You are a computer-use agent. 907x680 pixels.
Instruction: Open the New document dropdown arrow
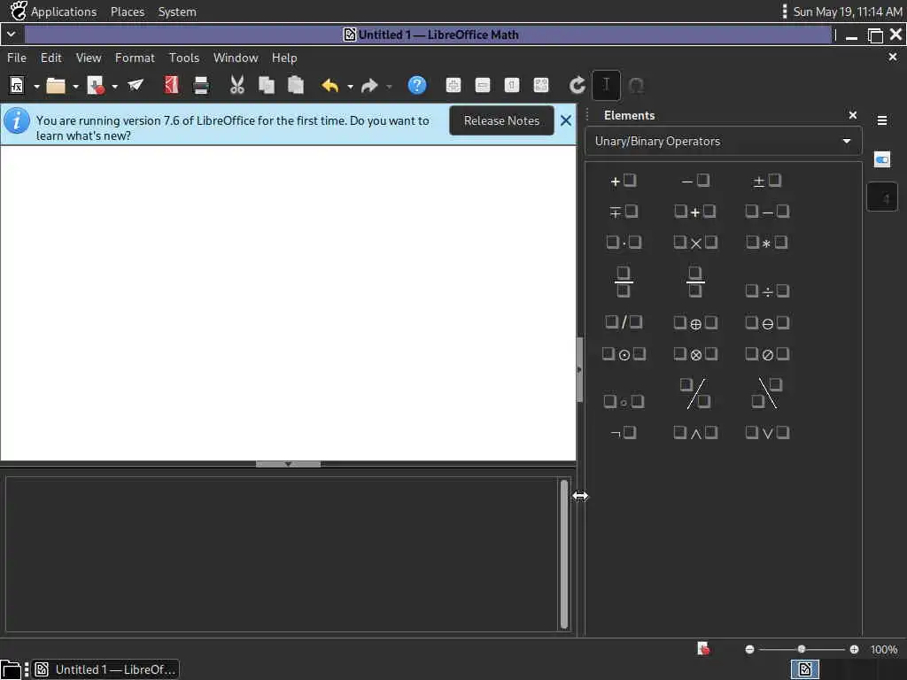coord(36,86)
